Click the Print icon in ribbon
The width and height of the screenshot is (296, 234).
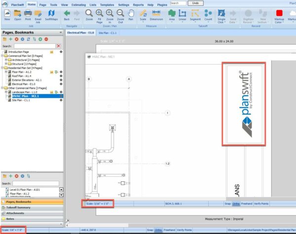click(x=28, y=15)
